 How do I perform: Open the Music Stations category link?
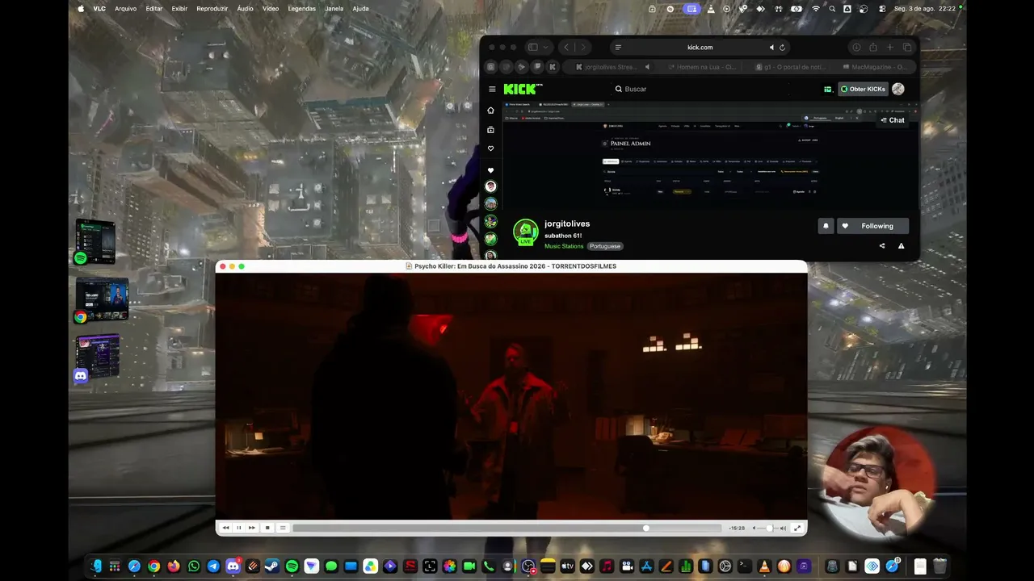point(564,246)
